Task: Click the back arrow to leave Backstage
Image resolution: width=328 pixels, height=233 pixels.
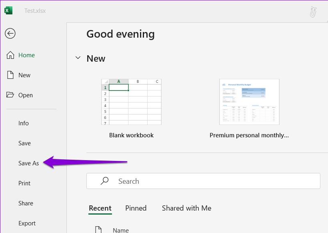Action: point(10,34)
